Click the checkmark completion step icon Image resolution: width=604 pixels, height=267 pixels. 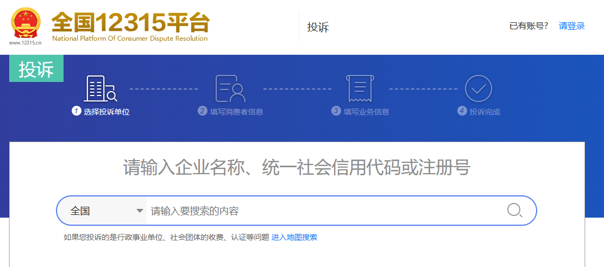pyautogui.click(x=479, y=88)
